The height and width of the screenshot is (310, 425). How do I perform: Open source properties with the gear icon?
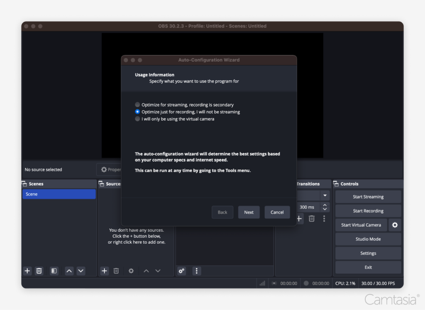(x=131, y=271)
